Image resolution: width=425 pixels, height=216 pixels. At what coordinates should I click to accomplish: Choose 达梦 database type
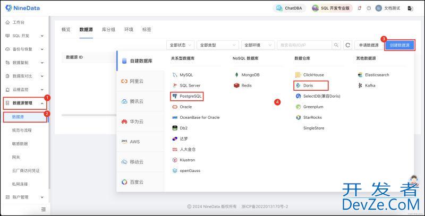pos(180,139)
